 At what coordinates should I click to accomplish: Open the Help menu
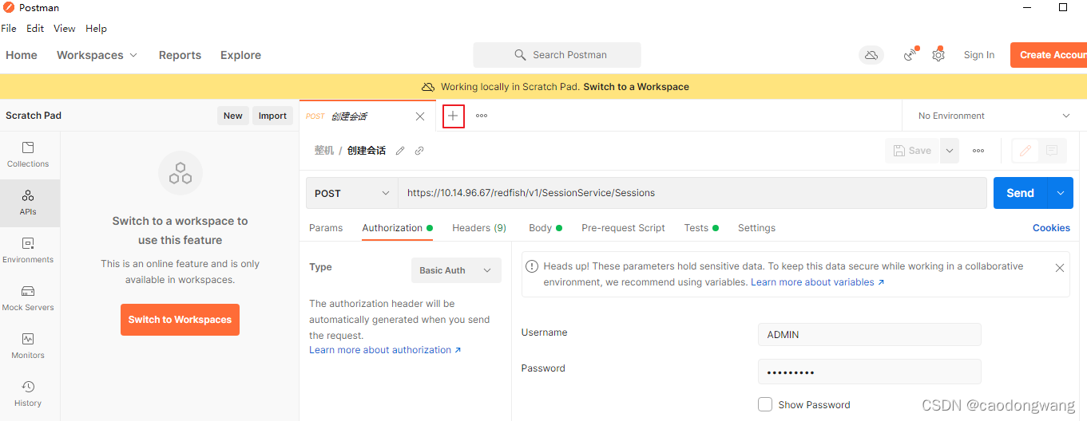point(96,28)
